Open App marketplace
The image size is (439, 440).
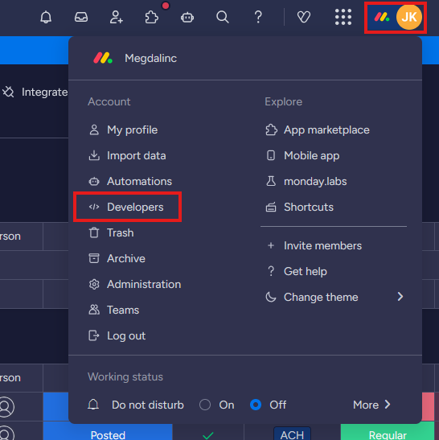(x=318, y=130)
